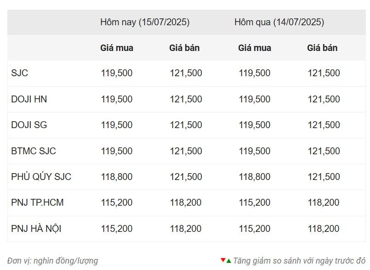Viewport: 370px width, 270px height.
Task: Select the DOJI HN row label
Action: 29,99
